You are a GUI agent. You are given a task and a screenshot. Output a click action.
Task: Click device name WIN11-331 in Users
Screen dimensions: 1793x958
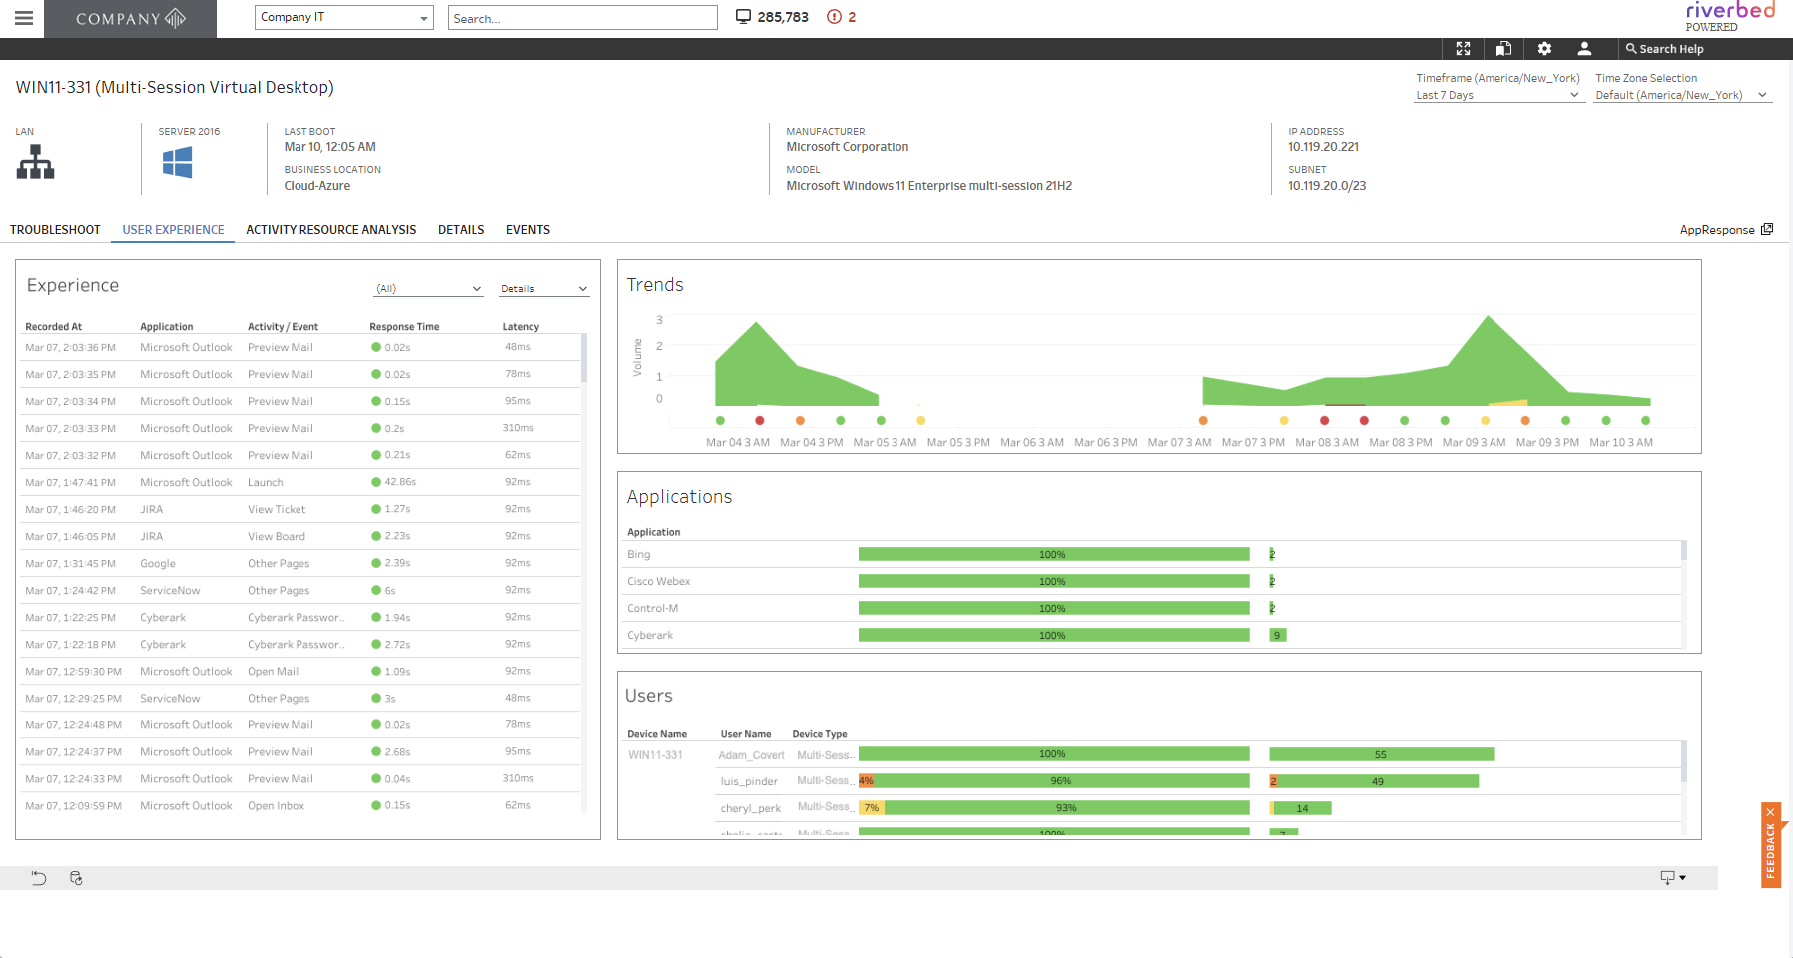(x=655, y=755)
